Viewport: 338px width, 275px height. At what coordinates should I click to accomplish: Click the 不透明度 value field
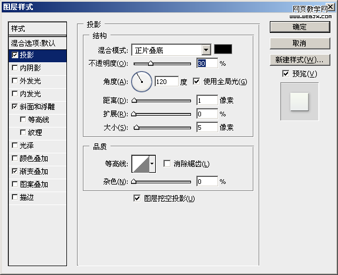[207, 63]
